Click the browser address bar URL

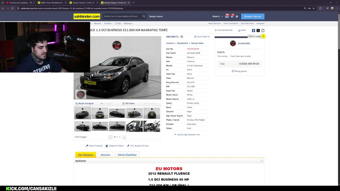pyautogui.click(x=72, y=8)
